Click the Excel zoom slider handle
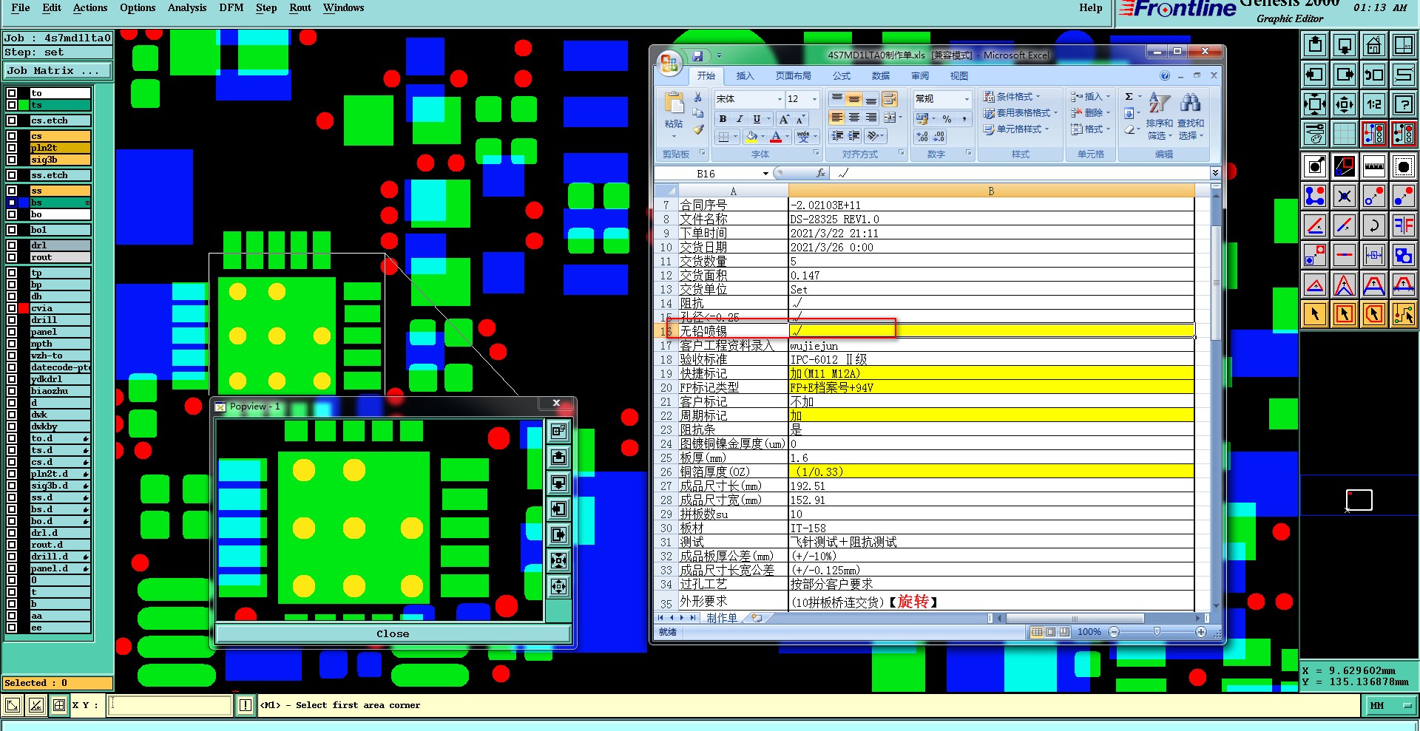This screenshot has width=1420, height=731. click(x=1157, y=632)
